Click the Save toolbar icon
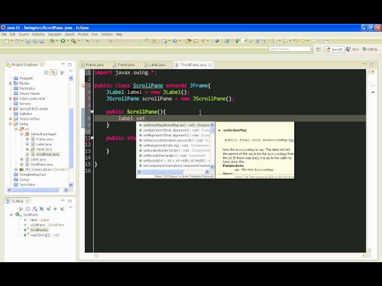382x286 pixels. 28,41
